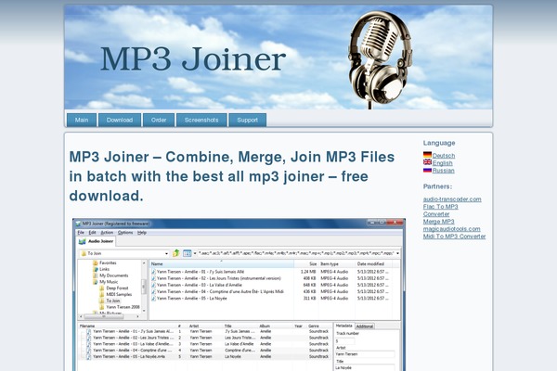Open the Merge MP3 partner link
The height and width of the screenshot is (371, 557).
click(x=439, y=222)
